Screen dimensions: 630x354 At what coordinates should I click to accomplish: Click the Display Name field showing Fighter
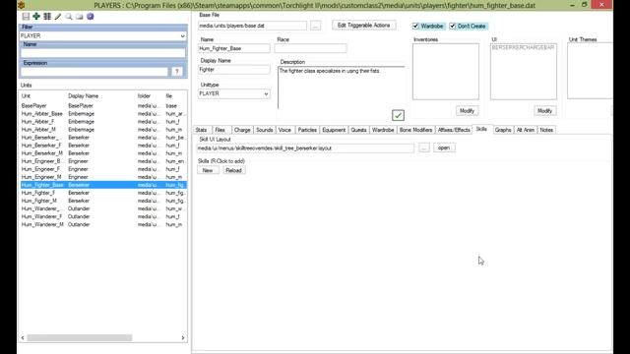[x=234, y=70]
